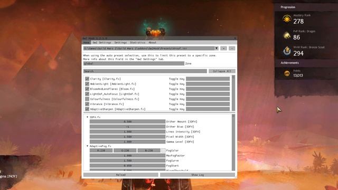Click the PvP Rank Dragon icon
Image resolution: width=338 pixels, height=190 pixels.
pyautogui.click(x=287, y=35)
